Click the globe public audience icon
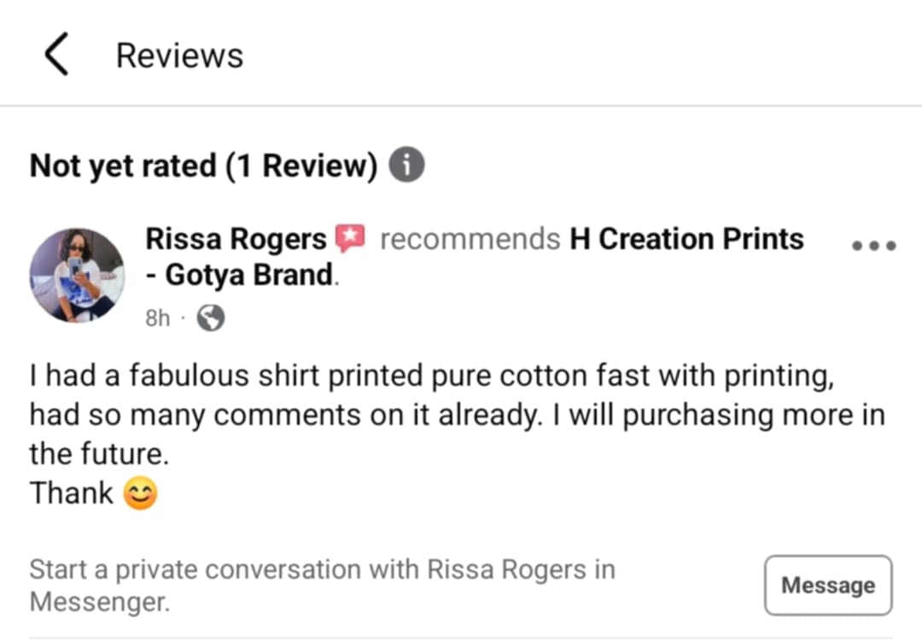 (x=210, y=318)
